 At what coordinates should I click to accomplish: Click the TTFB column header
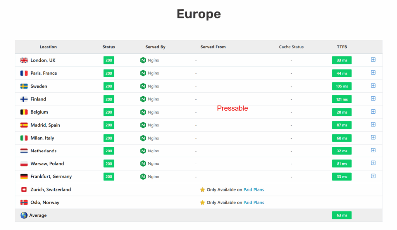pyautogui.click(x=342, y=47)
